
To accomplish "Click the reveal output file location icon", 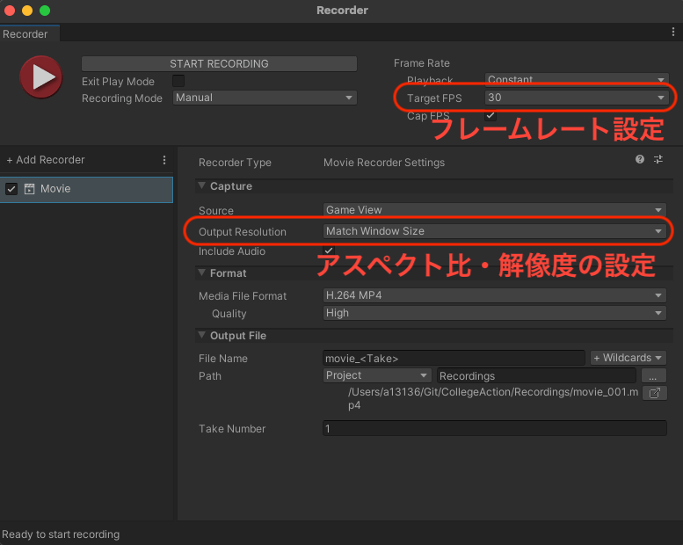I will pyautogui.click(x=654, y=393).
